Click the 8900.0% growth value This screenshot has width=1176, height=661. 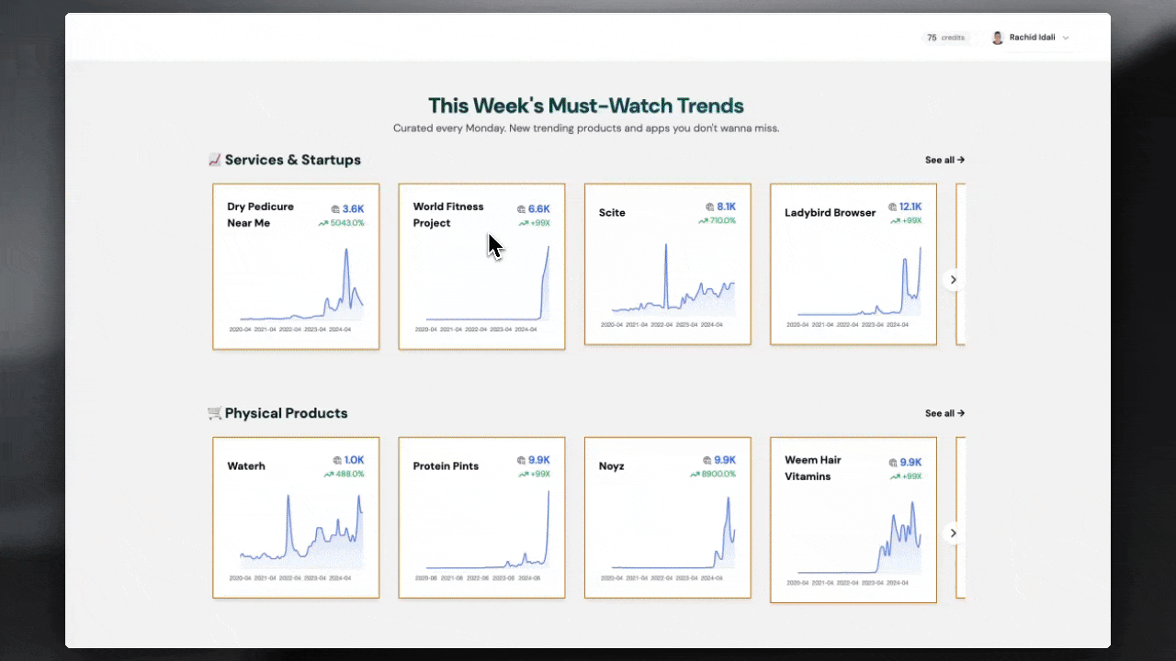(x=718, y=475)
